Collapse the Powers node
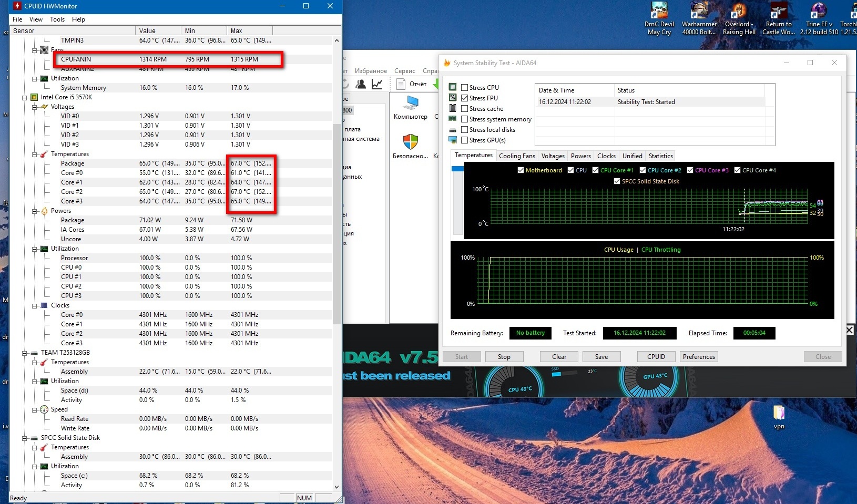The height and width of the screenshot is (504, 857). coord(34,211)
